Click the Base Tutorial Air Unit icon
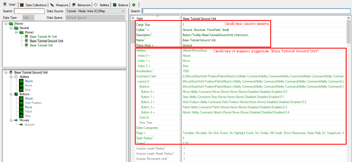 coord(26,37)
